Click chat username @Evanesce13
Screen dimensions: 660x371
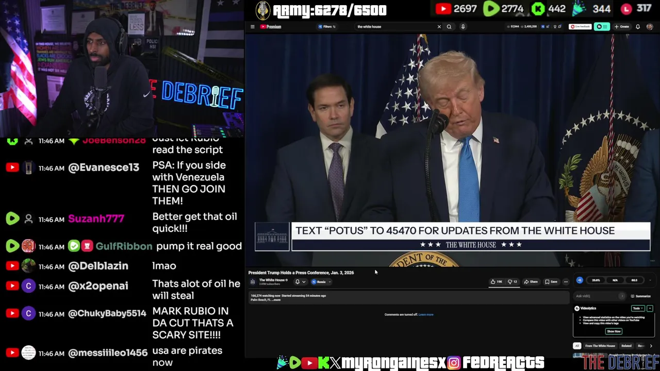coord(104,167)
